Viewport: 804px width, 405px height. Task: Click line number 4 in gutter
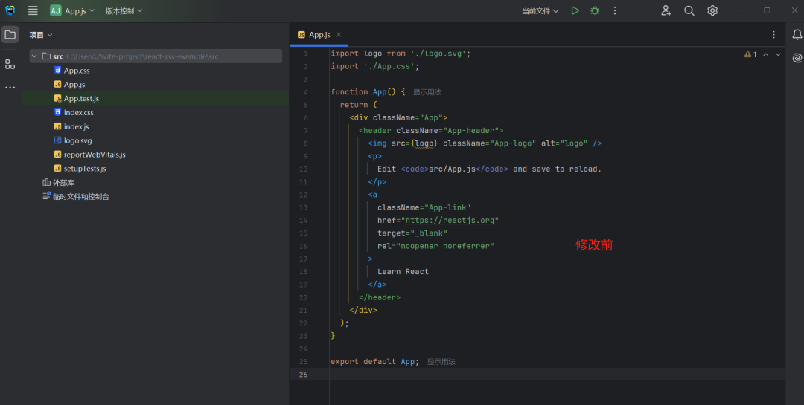tap(306, 92)
